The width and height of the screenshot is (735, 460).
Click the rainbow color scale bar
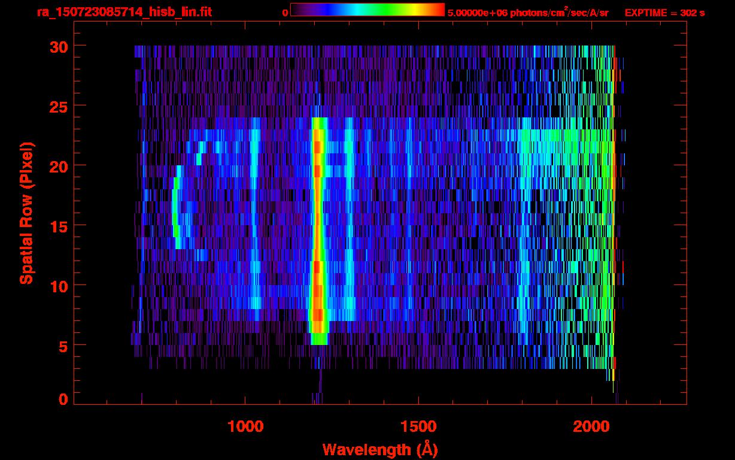point(367,10)
